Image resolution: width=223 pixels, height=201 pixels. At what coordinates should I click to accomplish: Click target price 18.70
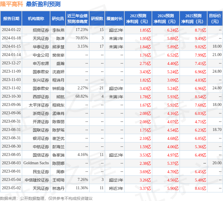tap(217, 130)
